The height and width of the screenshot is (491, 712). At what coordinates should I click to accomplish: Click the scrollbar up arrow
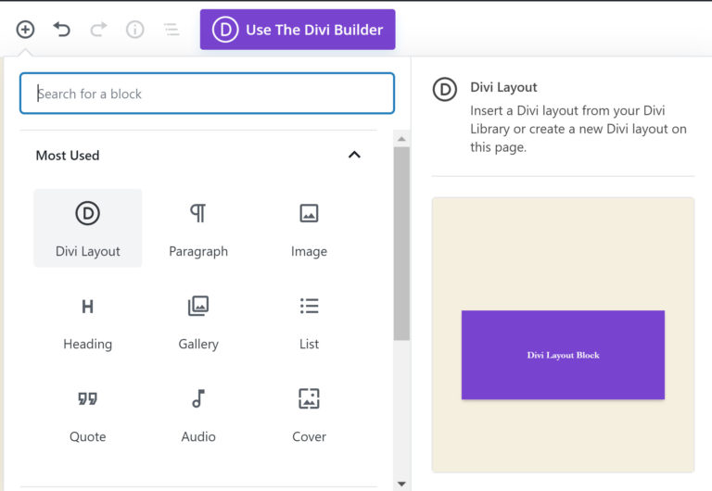tap(401, 139)
